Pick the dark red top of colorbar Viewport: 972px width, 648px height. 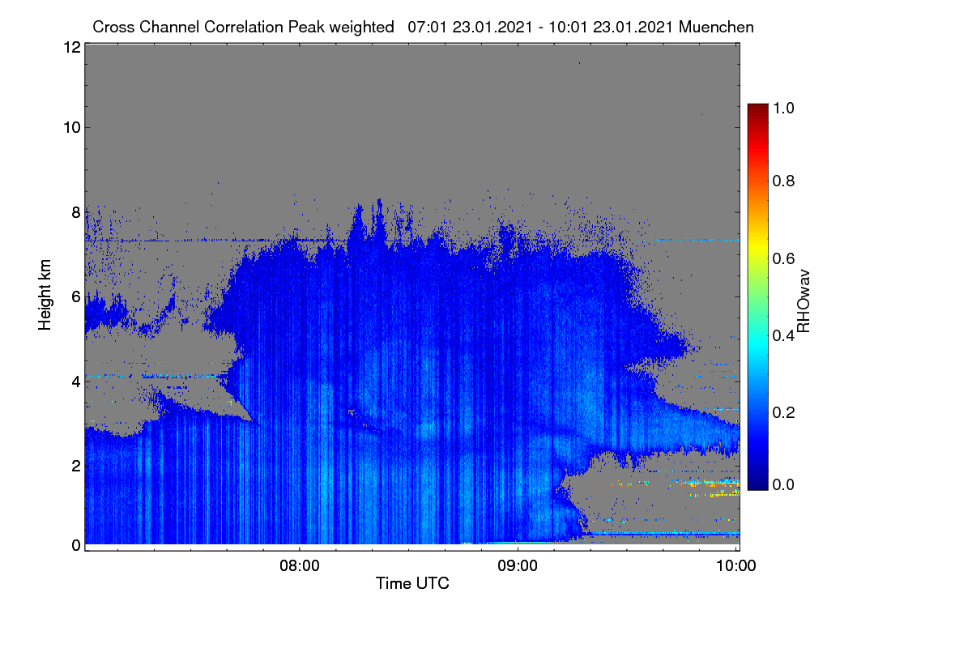pos(757,108)
